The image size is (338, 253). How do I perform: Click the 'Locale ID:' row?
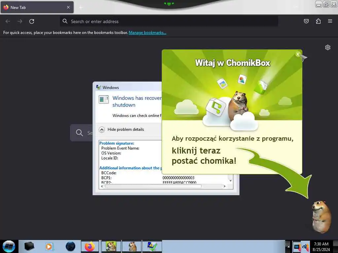tap(110, 158)
